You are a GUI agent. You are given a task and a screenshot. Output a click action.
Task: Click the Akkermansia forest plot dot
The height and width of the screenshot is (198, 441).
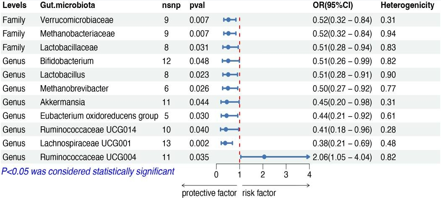[x=227, y=102]
